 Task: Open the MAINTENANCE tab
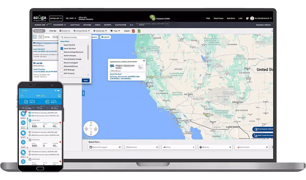pyautogui.click(x=121, y=25)
